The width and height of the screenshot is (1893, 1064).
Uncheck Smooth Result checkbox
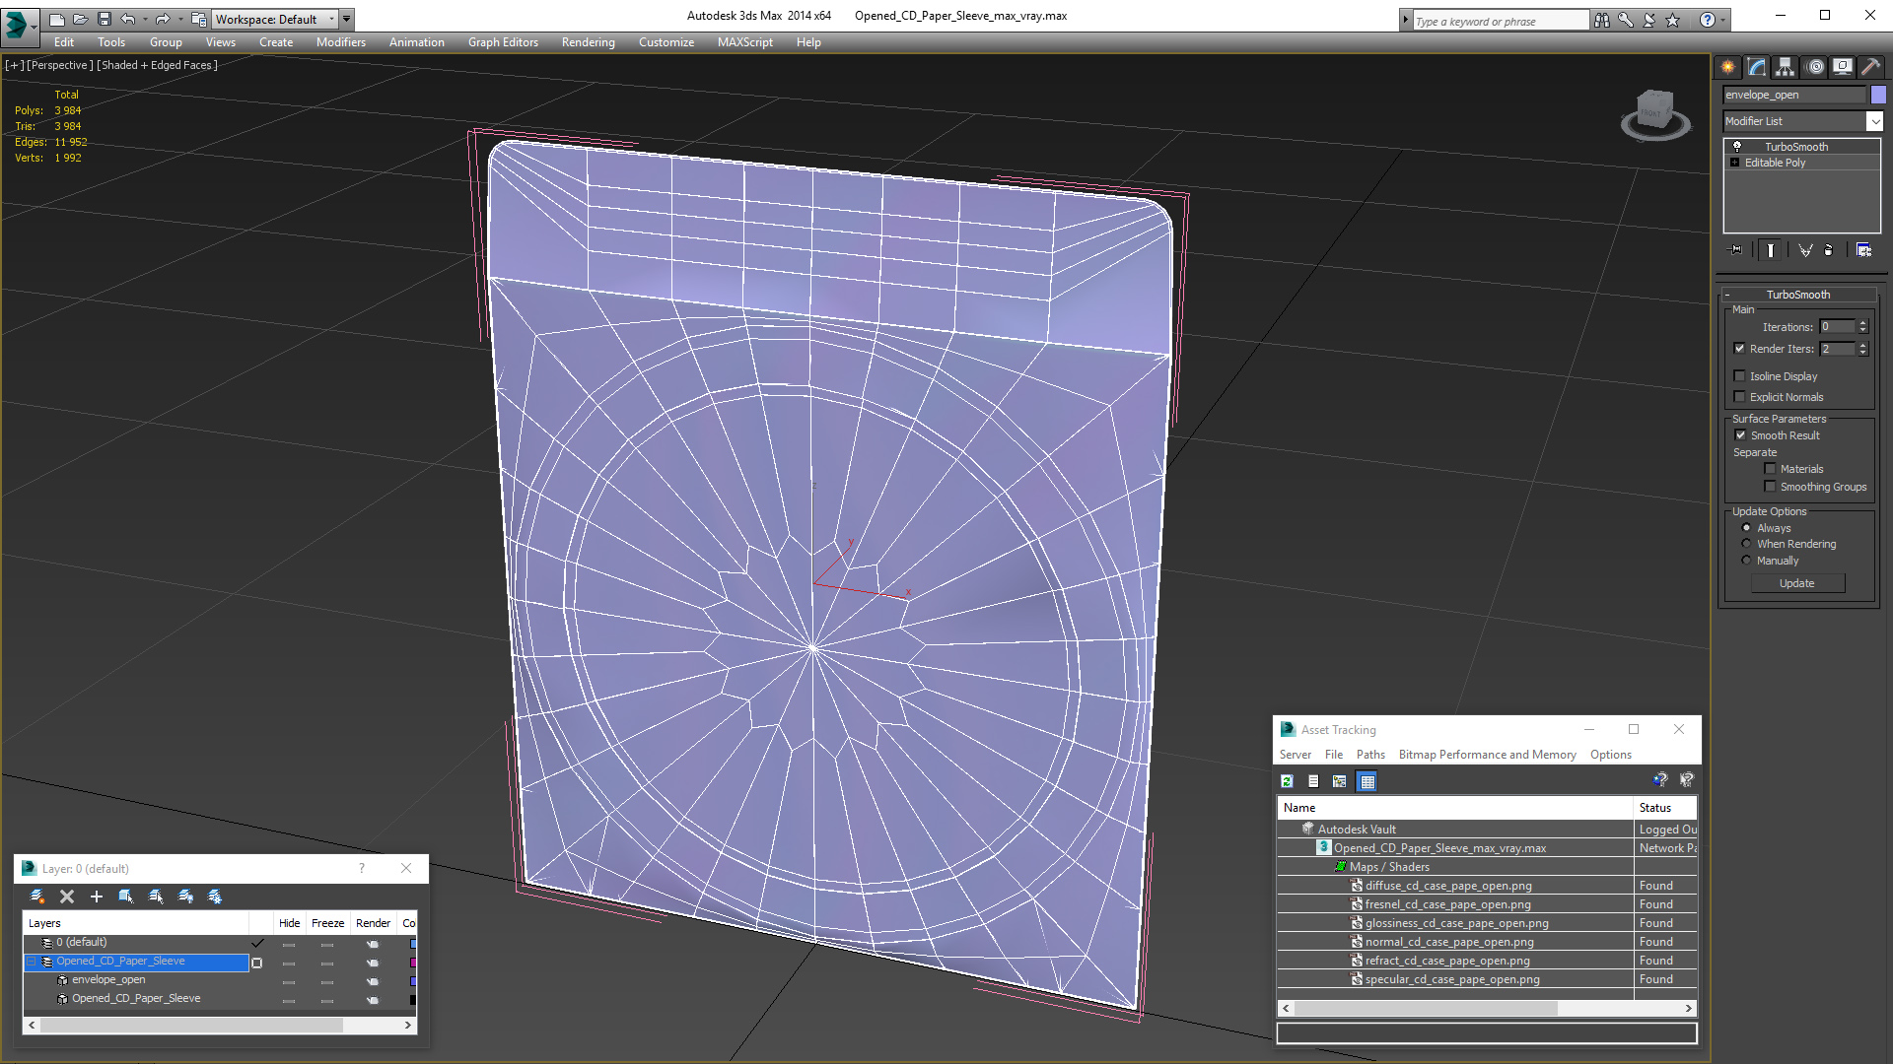(1740, 435)
